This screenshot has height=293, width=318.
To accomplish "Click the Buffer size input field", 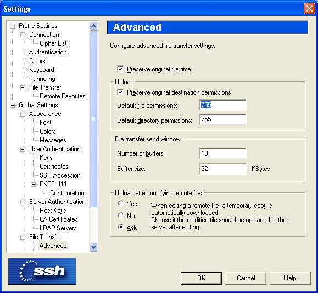I will (x=223, y=169).
